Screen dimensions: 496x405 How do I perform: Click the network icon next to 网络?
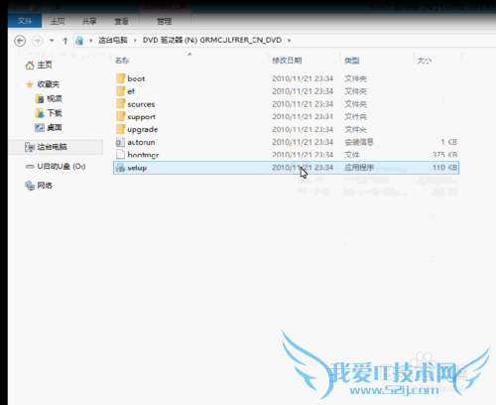[x=30, y=186]
